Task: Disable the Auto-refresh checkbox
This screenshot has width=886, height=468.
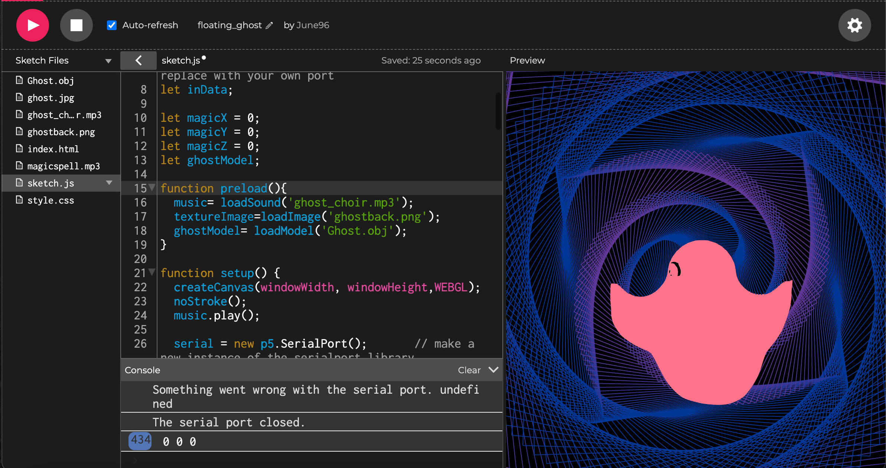Action: [x=112, y=25]
